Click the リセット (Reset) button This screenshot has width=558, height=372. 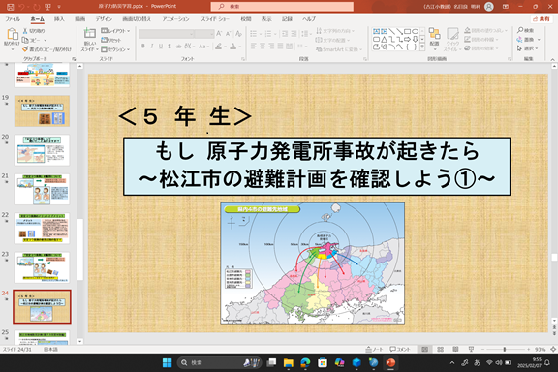coord(111,40)
